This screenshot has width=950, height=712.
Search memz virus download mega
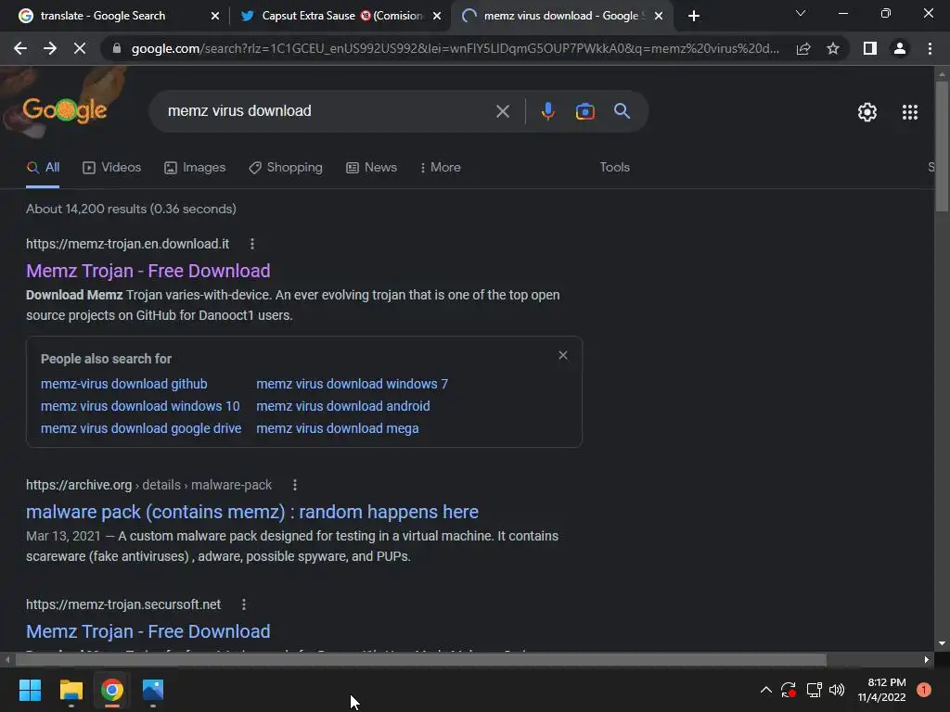(338, 428)
